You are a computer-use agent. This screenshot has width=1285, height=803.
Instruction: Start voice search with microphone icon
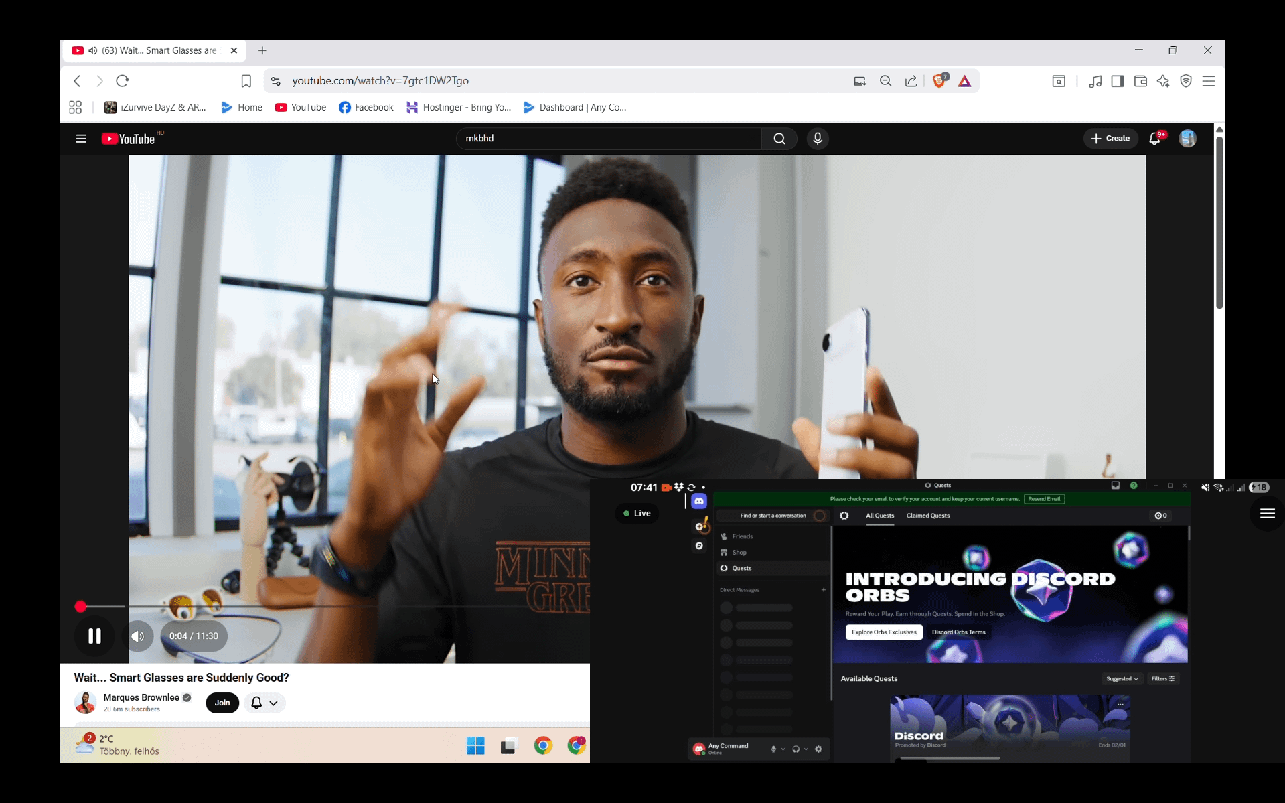(817, 139)
